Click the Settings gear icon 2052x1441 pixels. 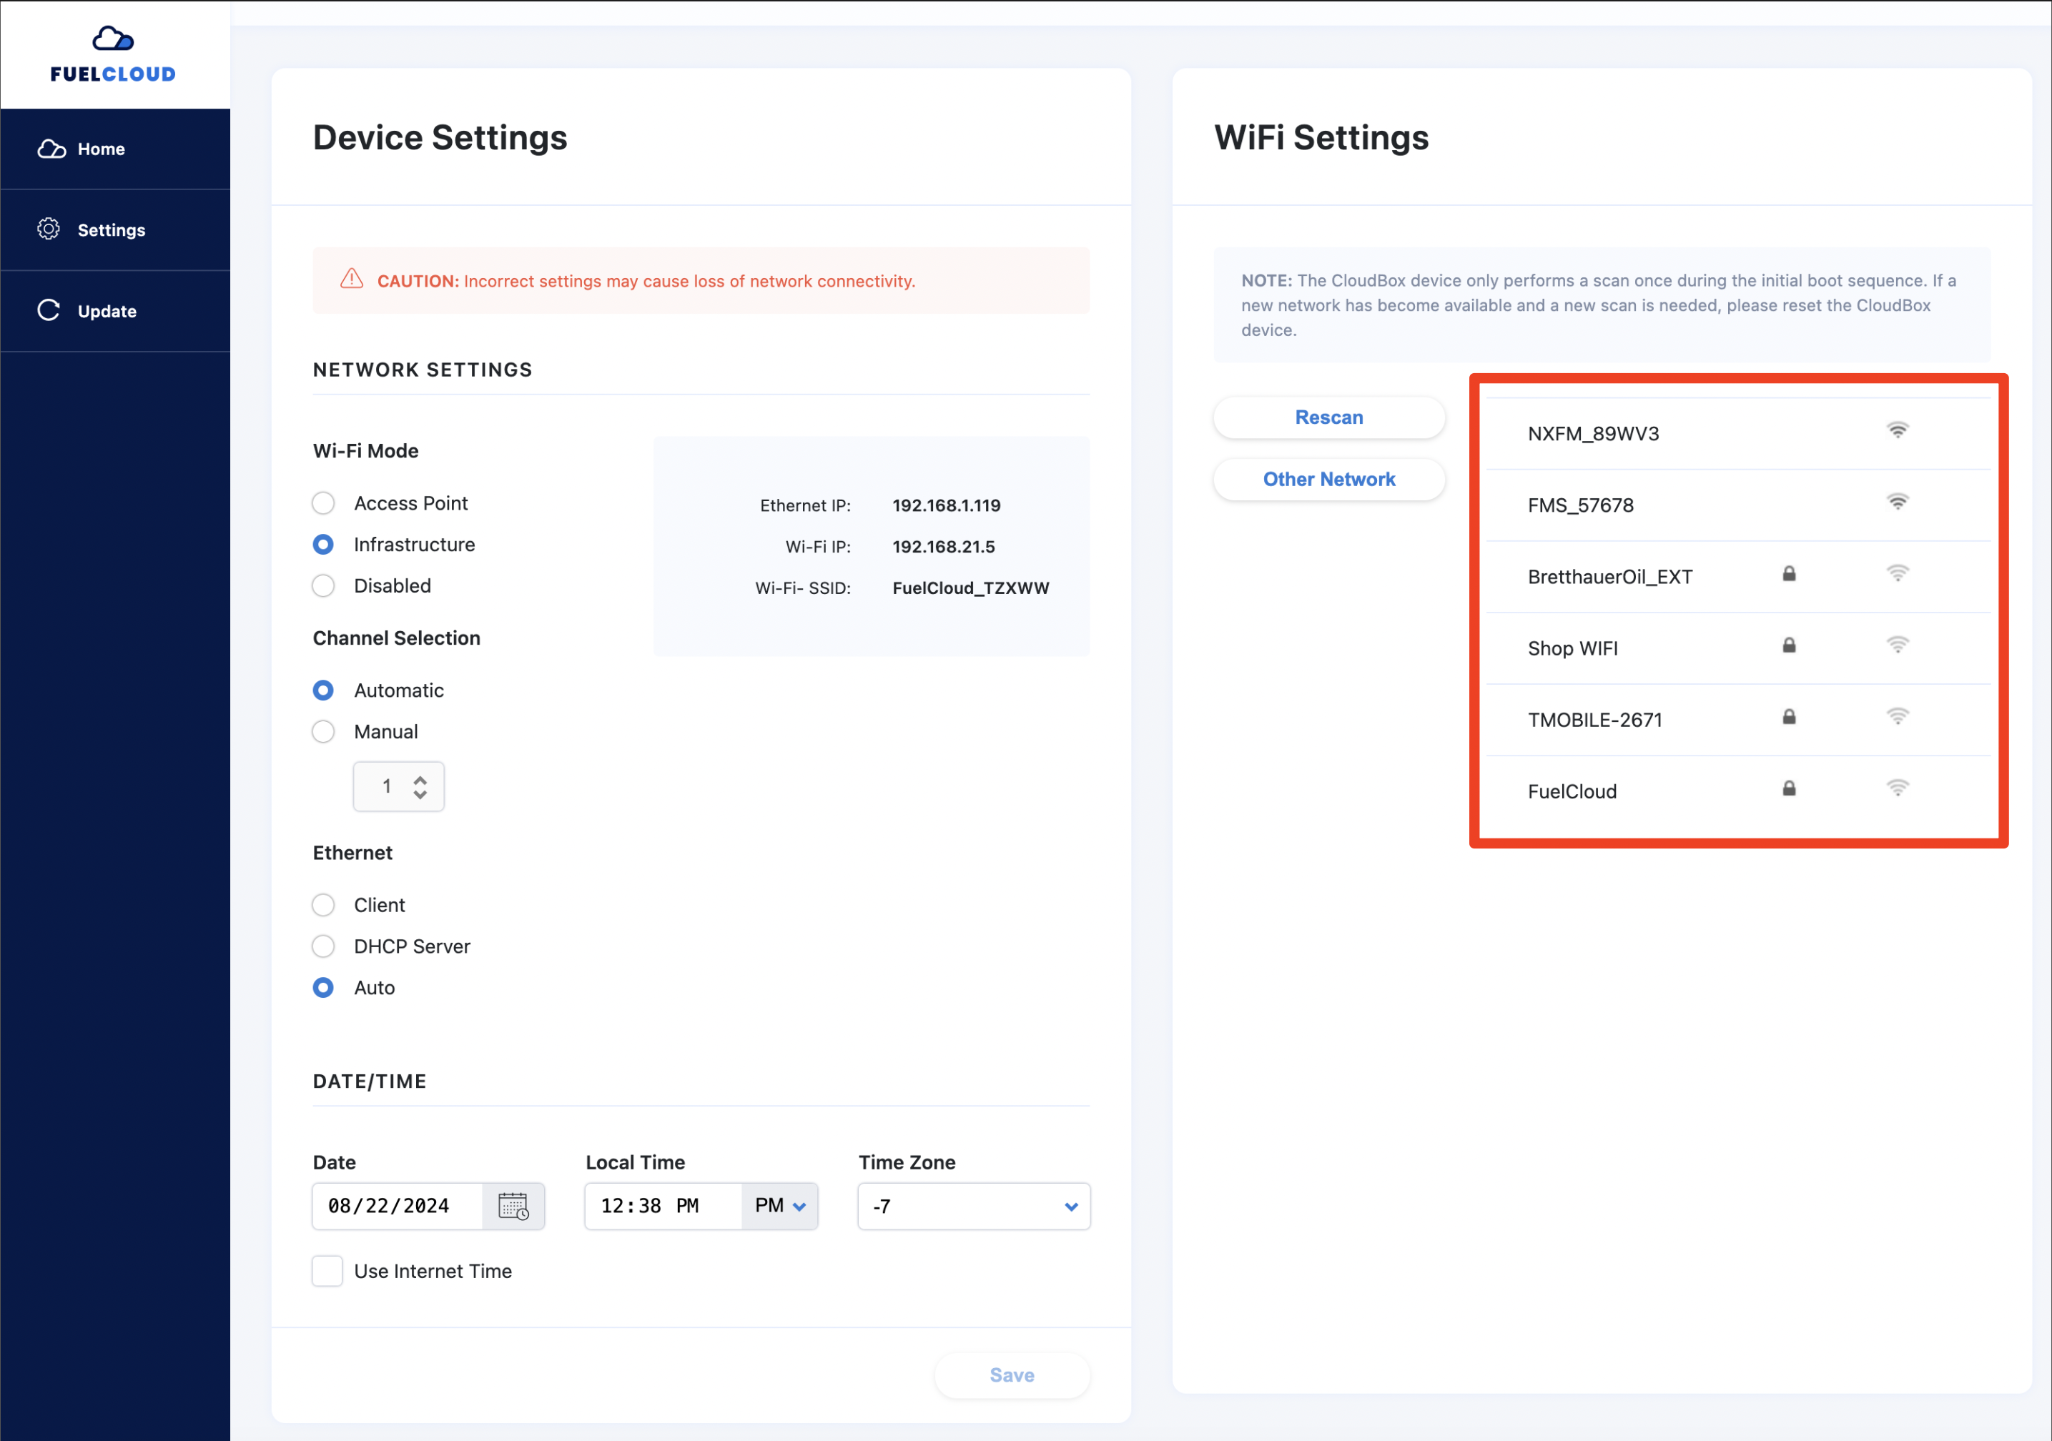[x=49, y=229]
